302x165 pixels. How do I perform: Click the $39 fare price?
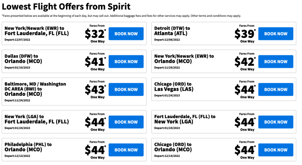pyautogui.click(x=245, y=34)
